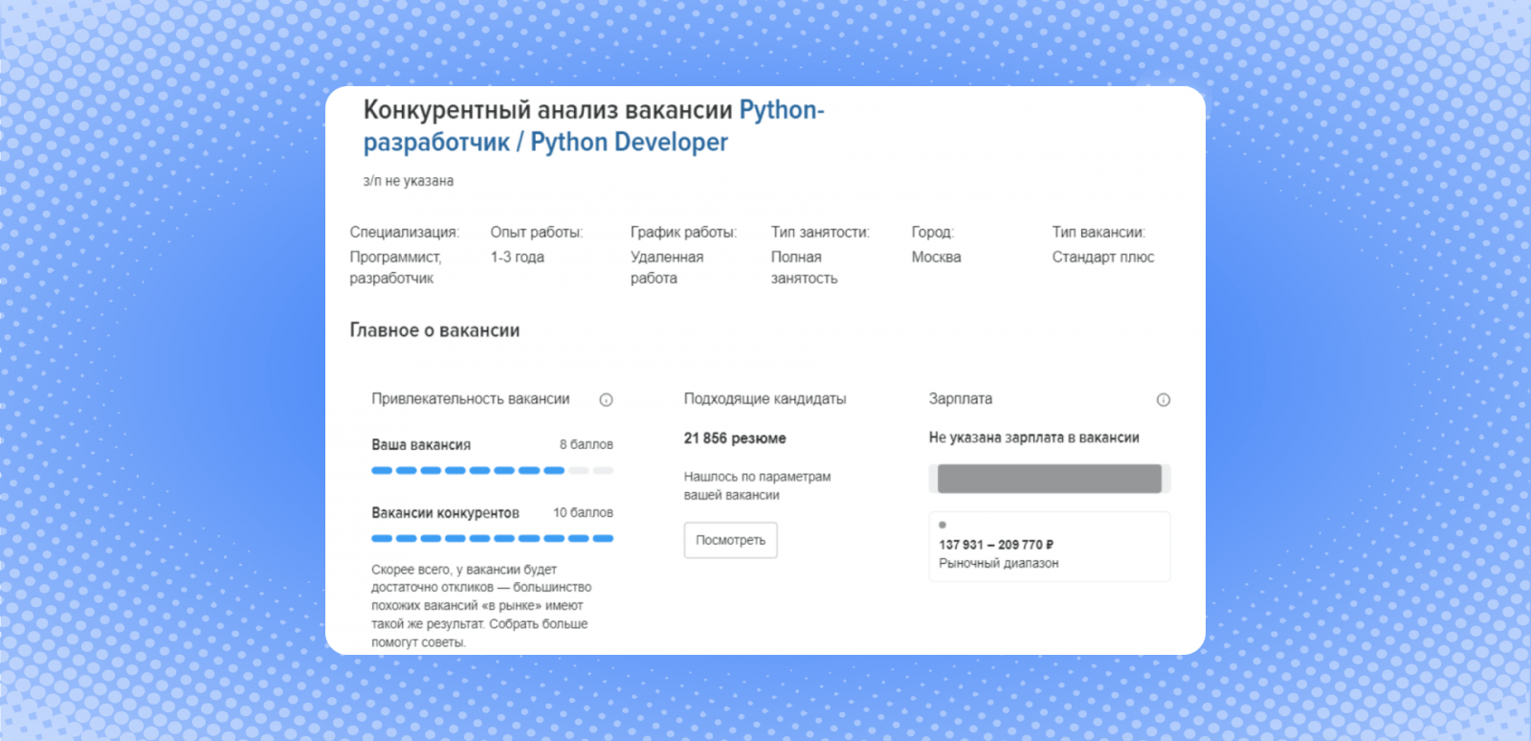Screen dimensions: 1531x741
Task: Open the Python Developer vacancy link
Action: point(593,126)
